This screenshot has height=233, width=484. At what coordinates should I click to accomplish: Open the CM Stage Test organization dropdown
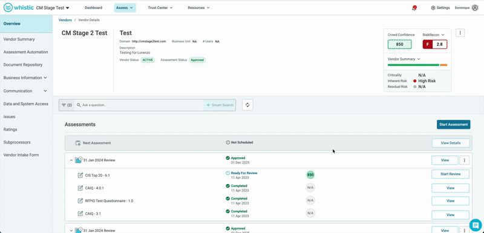pyautogui.click(x=53, y=8)
